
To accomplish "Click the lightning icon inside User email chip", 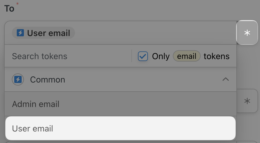I will (x=20, y=33).
